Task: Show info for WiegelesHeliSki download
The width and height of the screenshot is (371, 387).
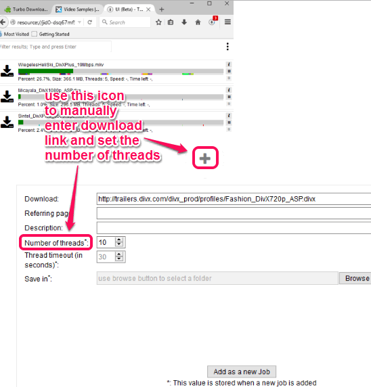Action: pos(229,64)
